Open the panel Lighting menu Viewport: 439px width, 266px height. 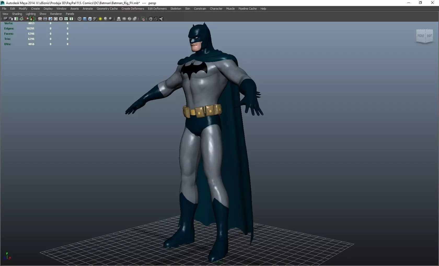[x=31, y=14]
